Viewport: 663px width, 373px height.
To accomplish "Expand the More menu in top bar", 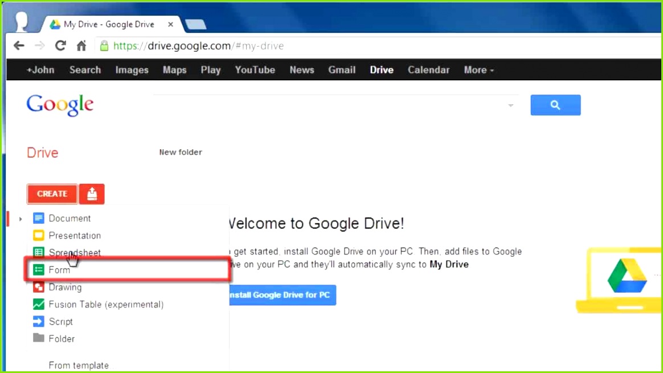I will (x=478, y=70).
